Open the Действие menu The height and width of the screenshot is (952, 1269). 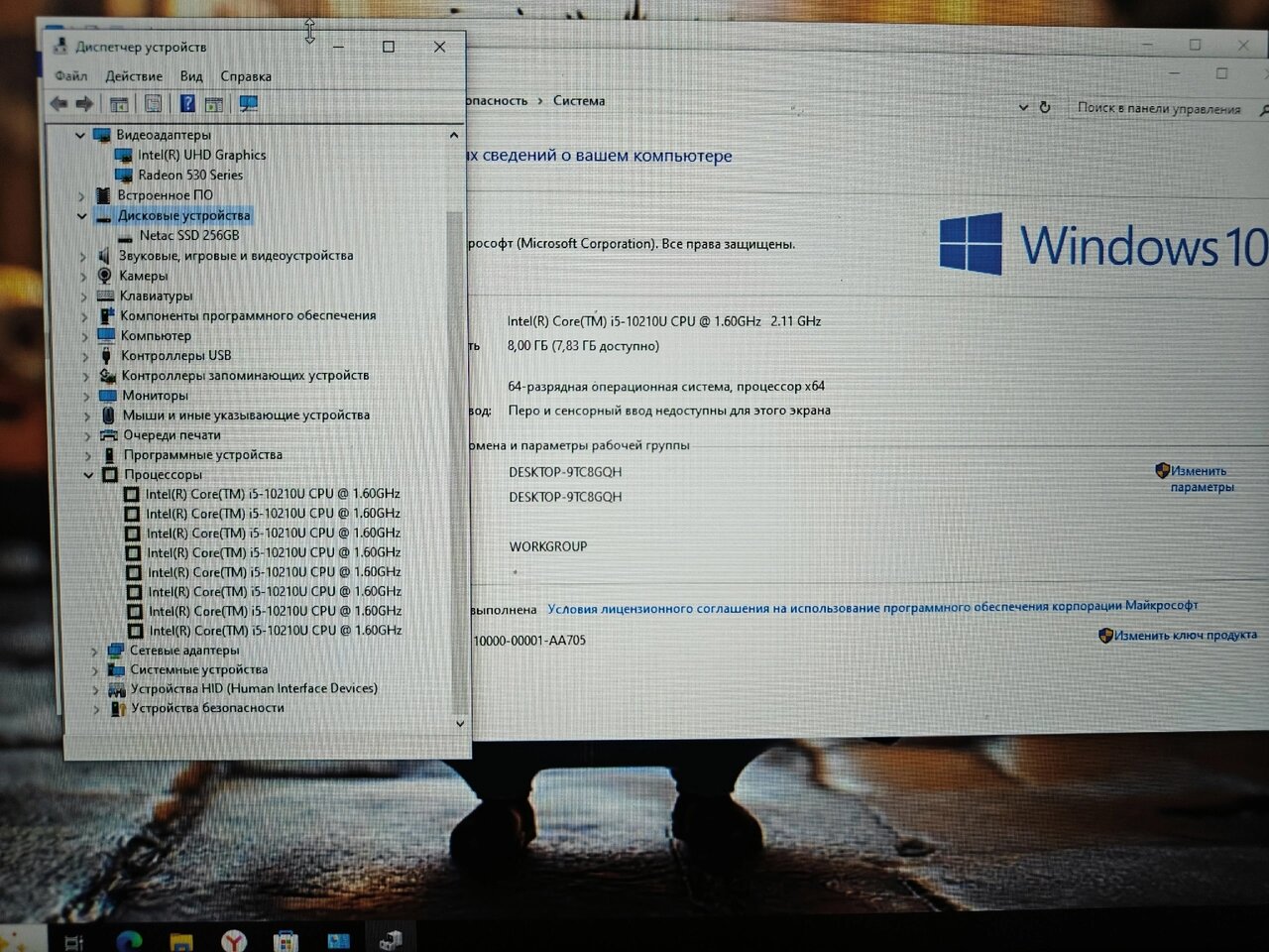point(134,76)
